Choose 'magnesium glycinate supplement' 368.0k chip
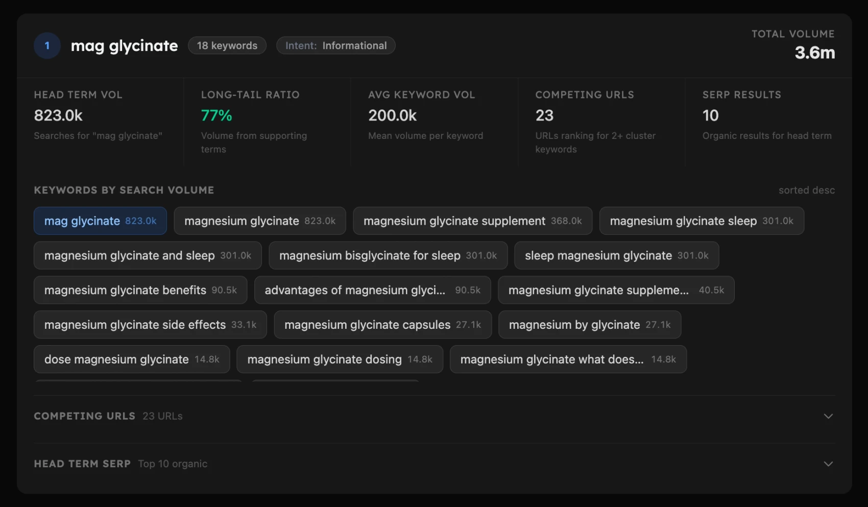This screenshot has height=507, width=868. click(x=473, y=221)
